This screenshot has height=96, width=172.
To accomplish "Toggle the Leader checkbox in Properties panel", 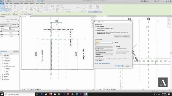I will click(10, 28).
